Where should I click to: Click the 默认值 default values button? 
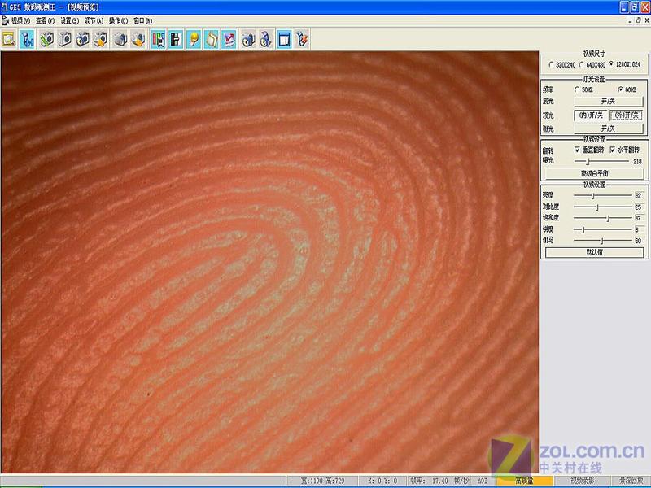click(595, 252)
